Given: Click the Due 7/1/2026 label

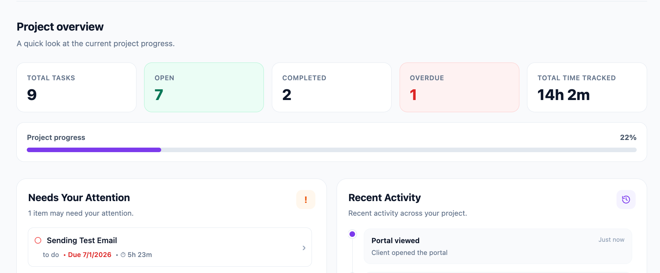Looking at the screenshot, I should pyautogui.click(x=89, y=255).
